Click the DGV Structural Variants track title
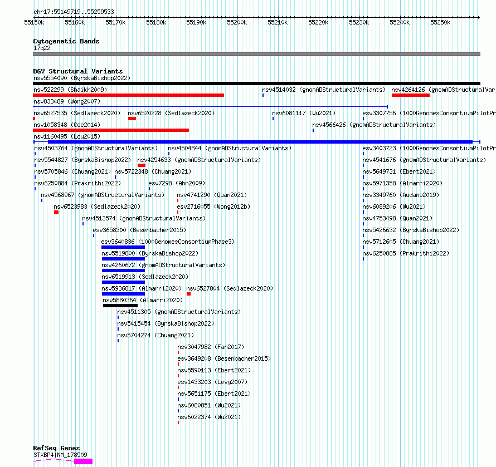This screenshot has height=467, width=496. click(78, 71)
